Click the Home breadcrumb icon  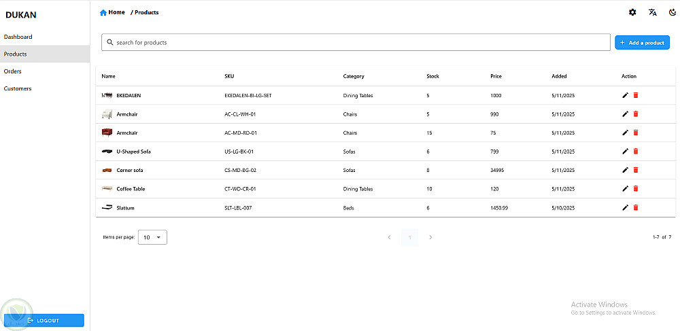coord(103,12)
